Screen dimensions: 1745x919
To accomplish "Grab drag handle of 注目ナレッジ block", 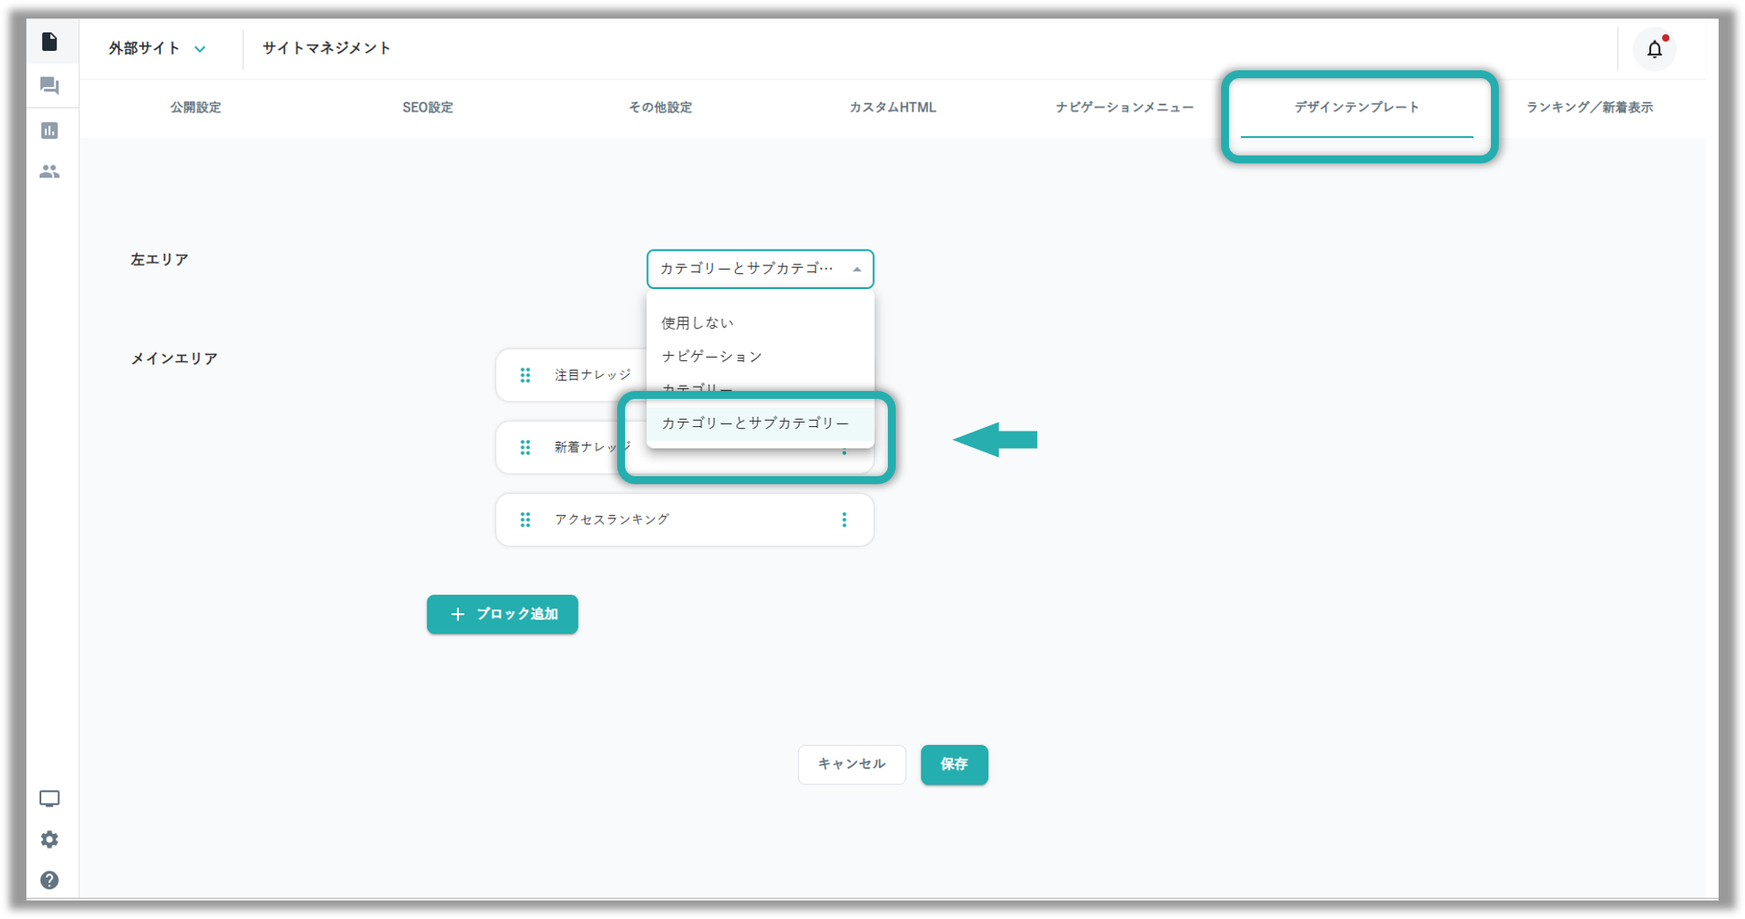I will click(525, 375).
